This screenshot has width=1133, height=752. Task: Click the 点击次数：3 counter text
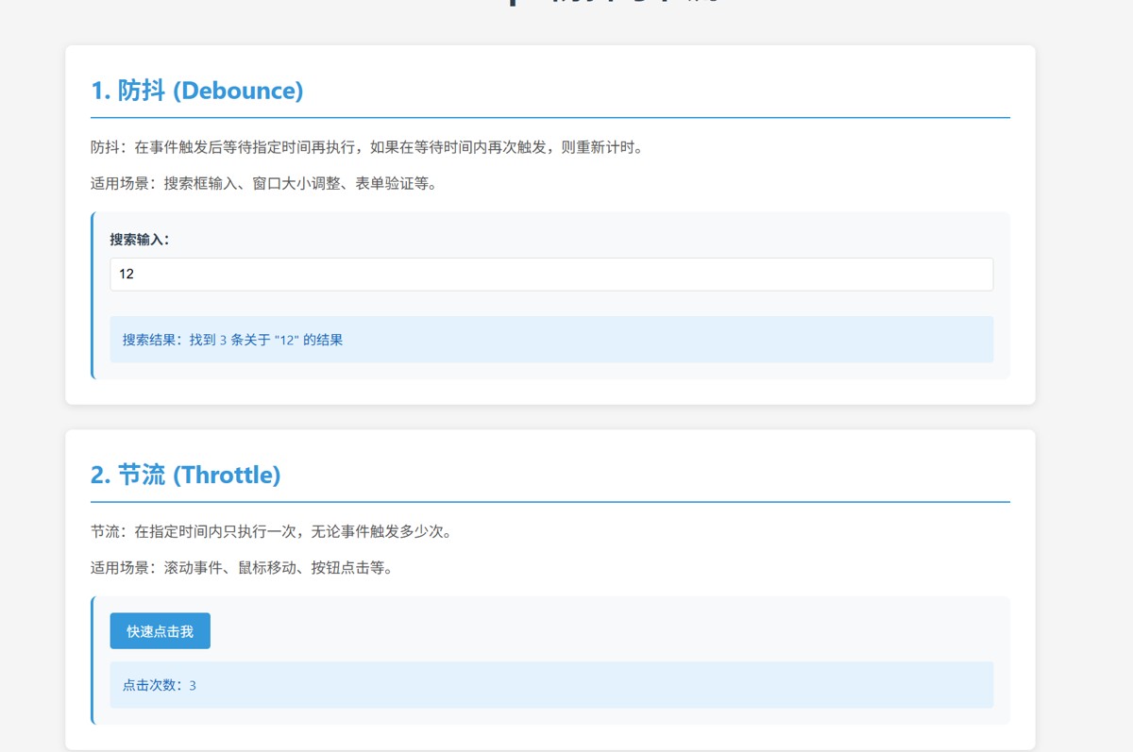click(160, 685)
